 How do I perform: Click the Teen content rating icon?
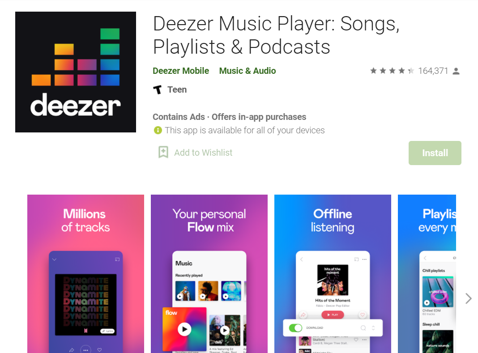tap(157, 89)
